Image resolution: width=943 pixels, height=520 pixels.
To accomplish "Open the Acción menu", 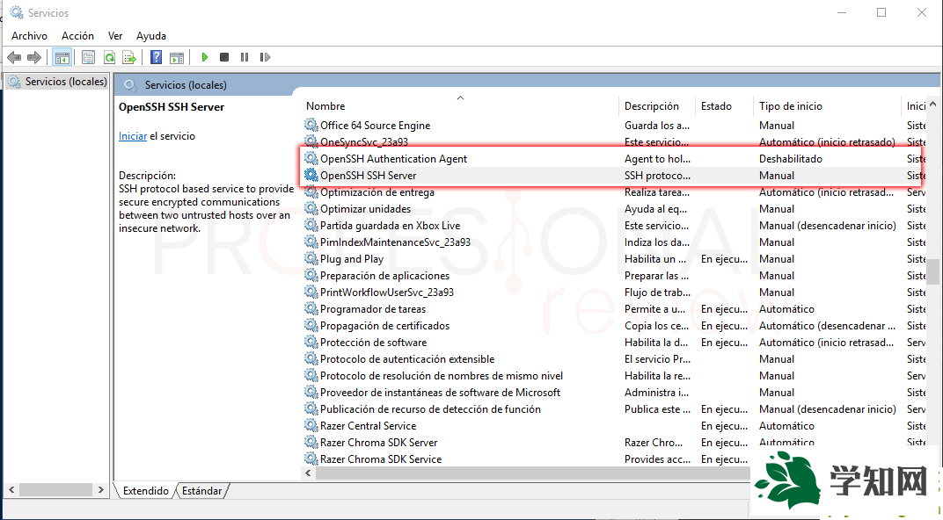I will (77, 36).
